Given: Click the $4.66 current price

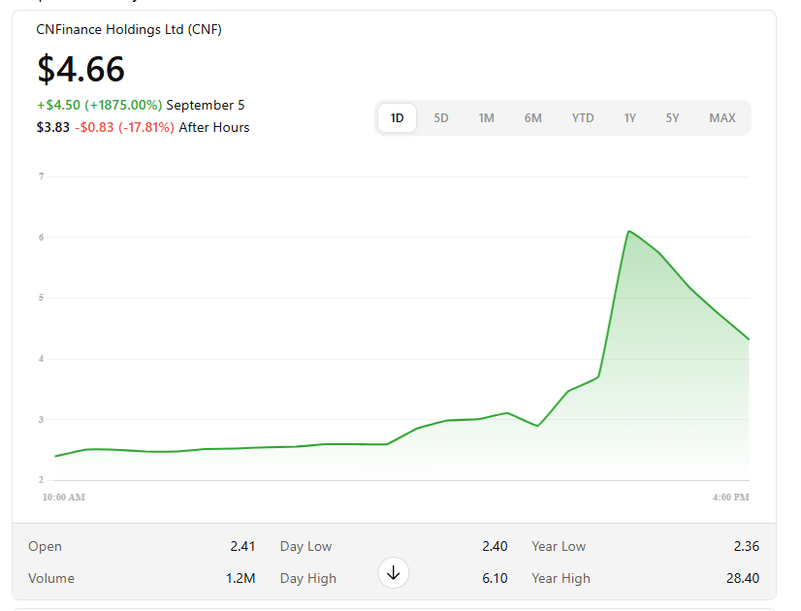Looking at the screenshot, I should (80, 70).
